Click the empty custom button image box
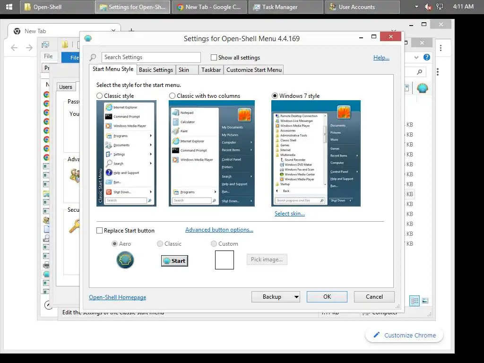The height and width of the screenshot is (363, 484). tap(225, 260)
